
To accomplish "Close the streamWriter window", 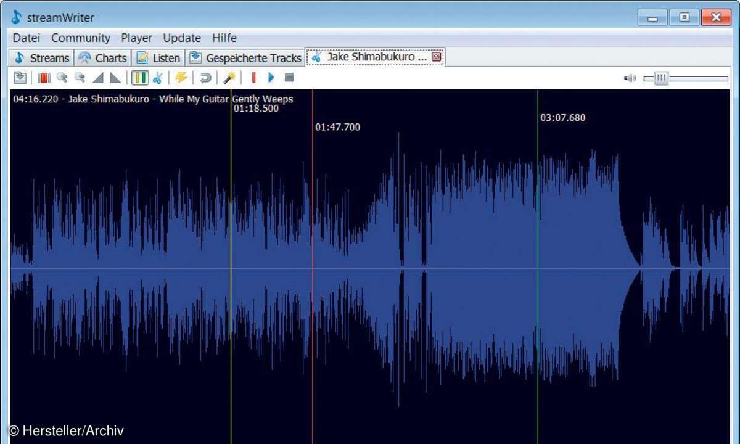I will tap(717, 17).
